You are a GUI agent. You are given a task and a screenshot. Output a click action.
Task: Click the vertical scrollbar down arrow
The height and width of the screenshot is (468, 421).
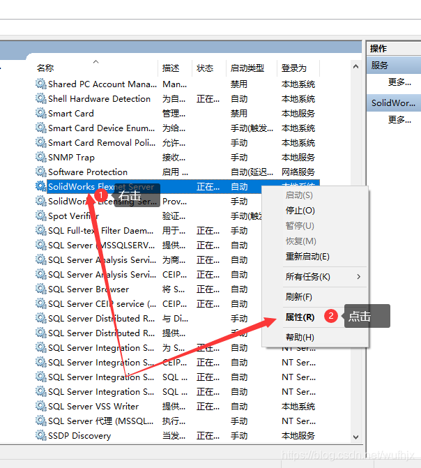point(357,437)
